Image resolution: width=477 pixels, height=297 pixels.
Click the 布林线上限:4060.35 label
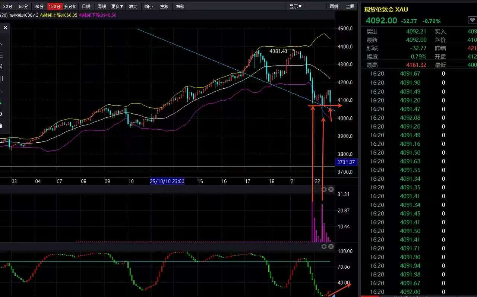tap(59, 15)
